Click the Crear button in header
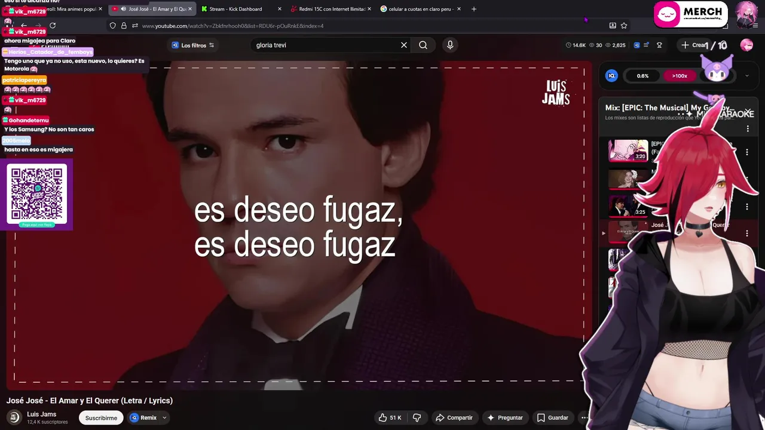765x430 pixels. 693,45
